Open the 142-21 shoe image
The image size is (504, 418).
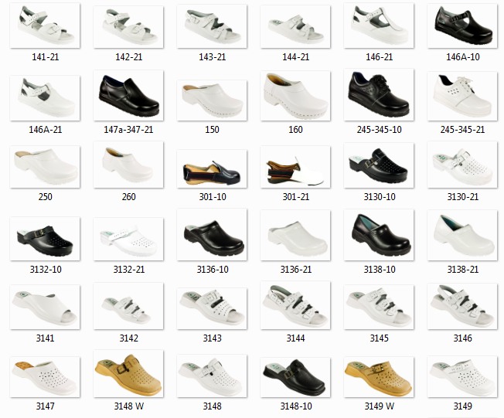click(128, 27)
